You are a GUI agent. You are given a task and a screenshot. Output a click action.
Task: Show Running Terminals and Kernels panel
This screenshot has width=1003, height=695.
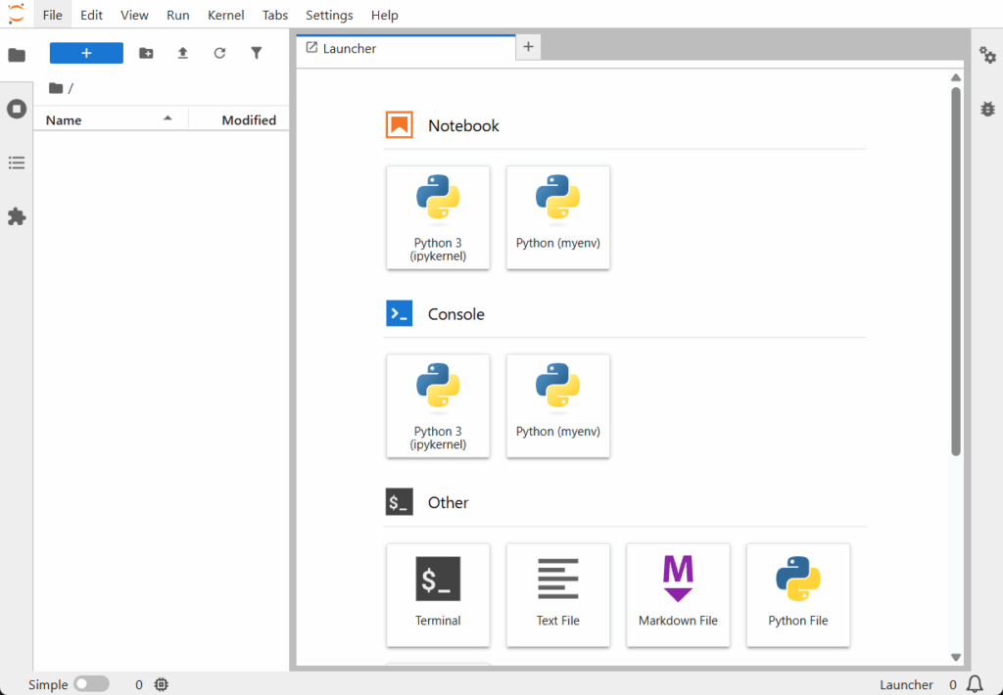point(17,109)
